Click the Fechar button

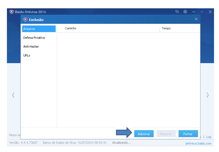(188, 134)
